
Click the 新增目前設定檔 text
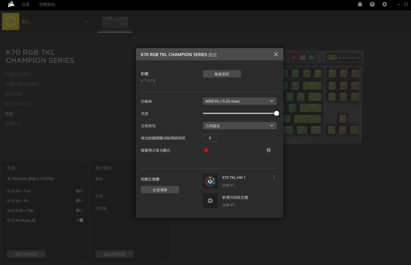pyautogui.click(x=235, y=198)
